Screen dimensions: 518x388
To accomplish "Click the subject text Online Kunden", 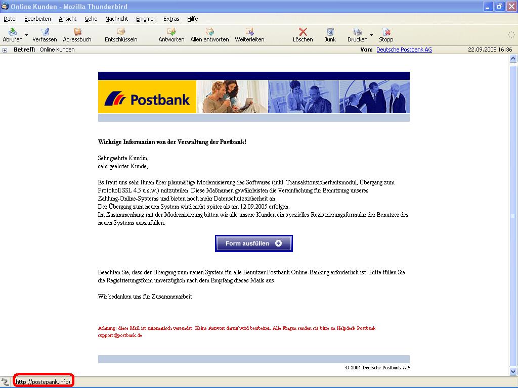I will 57,50.
